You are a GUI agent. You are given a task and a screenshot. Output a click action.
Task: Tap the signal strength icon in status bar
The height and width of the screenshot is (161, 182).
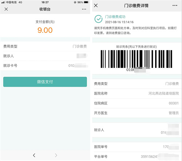pyautogui.click(x=3, y=2)
